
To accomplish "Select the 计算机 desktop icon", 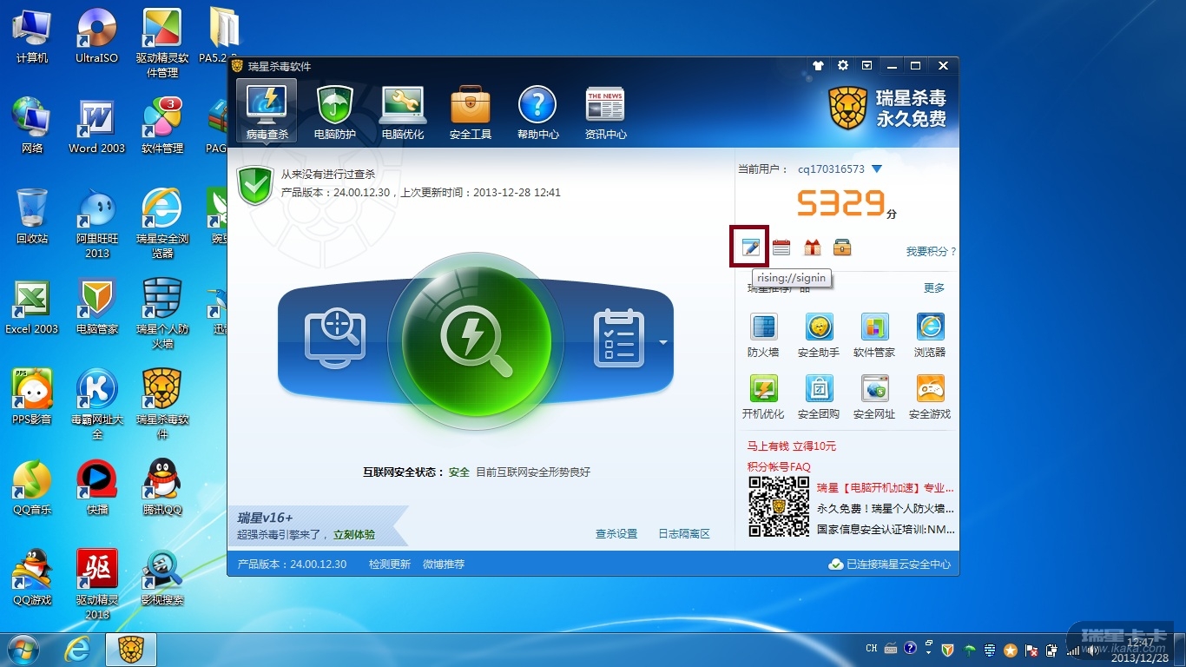I will (32, 36).
